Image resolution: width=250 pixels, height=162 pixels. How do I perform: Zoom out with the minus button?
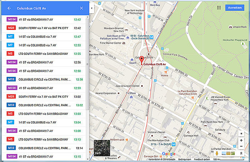[x=241, y=146]
